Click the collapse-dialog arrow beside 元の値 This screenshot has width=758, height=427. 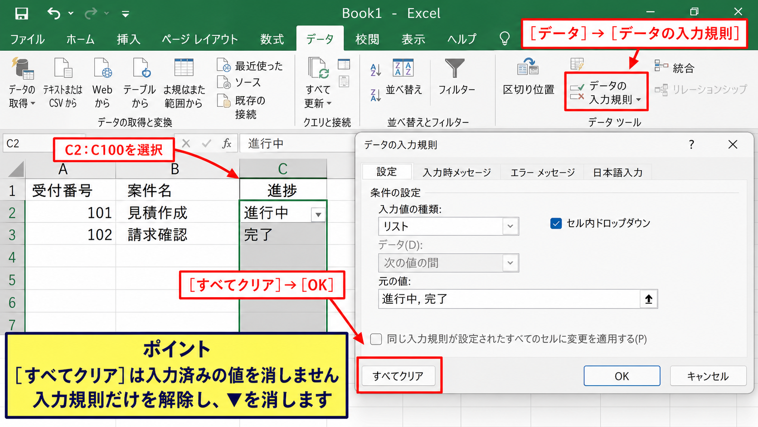648,299
